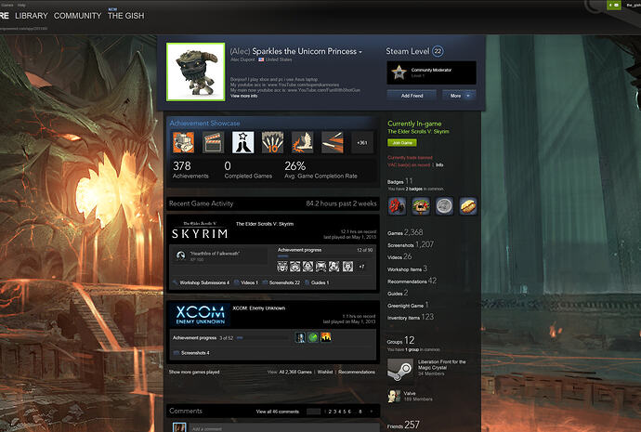
Task: Open the COMMUNITY tab
Action: point(77,16)
